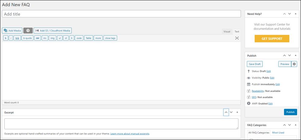Select the All FAQ Categories tab
The width and height of the screenshot is (301, 140).
259,133
